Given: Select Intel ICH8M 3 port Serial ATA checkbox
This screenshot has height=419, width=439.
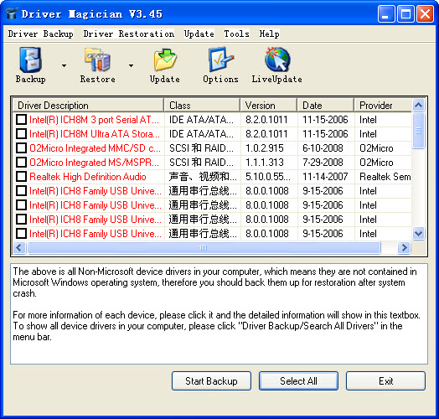Looking at the screenshot, I should tap(21, 120).
